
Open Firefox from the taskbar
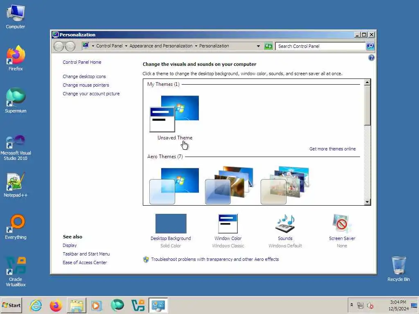pyautogui.click(x=56, y=305)
